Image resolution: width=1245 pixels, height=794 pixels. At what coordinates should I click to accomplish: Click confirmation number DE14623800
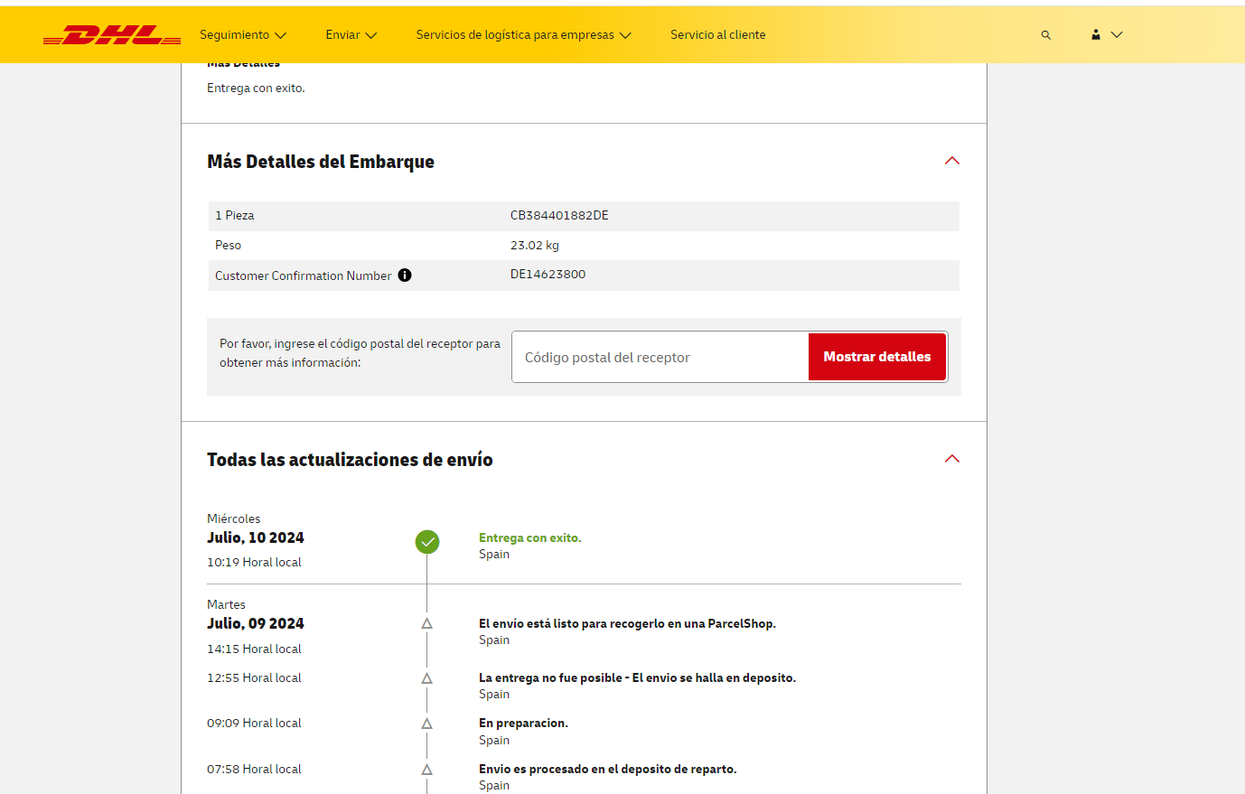[548, 275]
